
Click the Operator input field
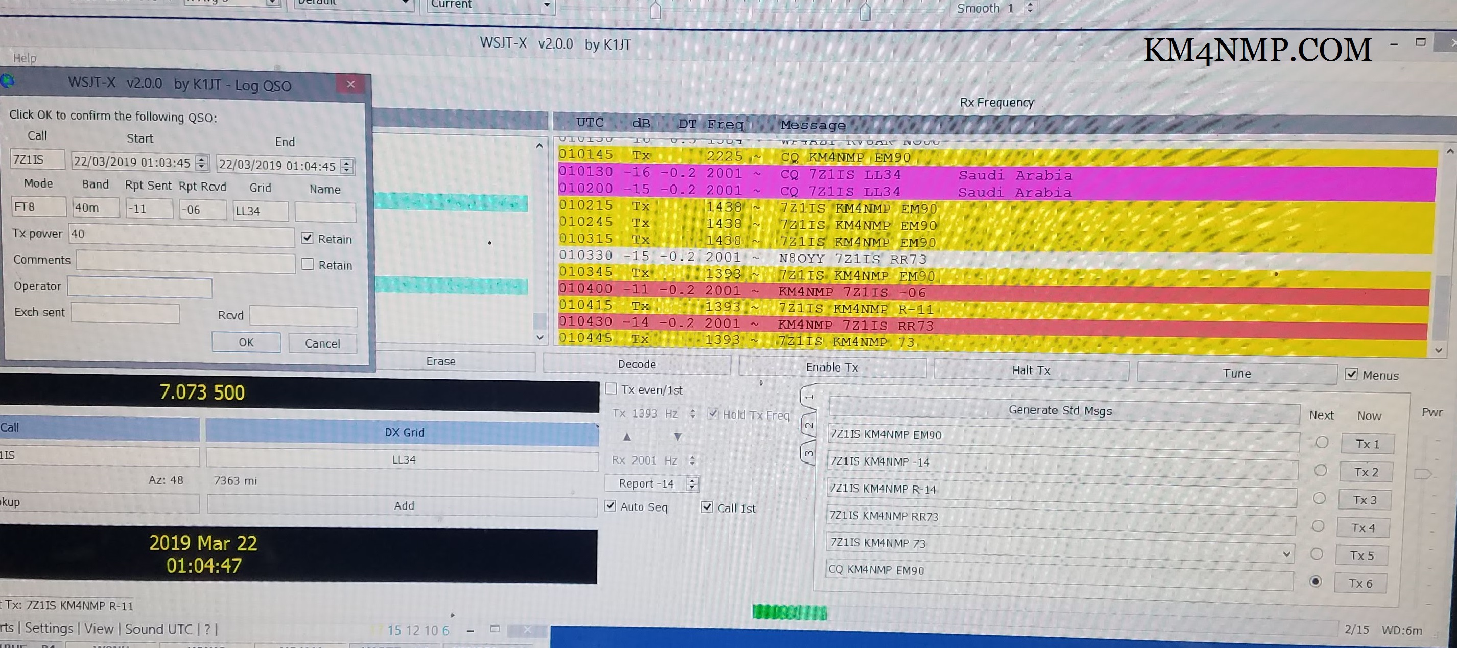[x=139, y=287]
